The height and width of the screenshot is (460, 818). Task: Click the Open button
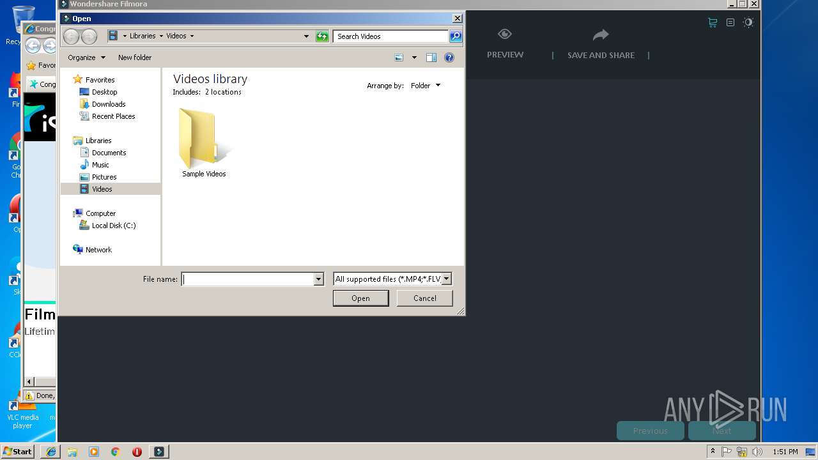(360, 298)
